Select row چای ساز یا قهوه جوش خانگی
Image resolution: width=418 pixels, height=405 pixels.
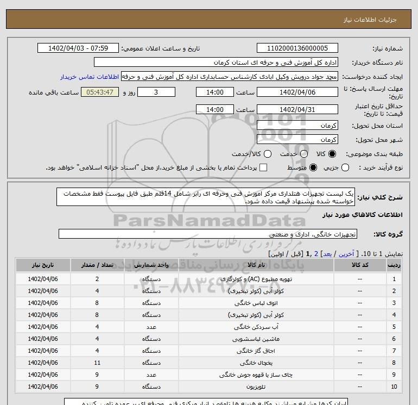208,375
